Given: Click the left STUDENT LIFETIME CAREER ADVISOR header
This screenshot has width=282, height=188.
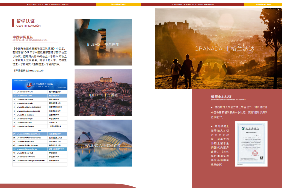Looking at the screenshot, I should [48, 5].
